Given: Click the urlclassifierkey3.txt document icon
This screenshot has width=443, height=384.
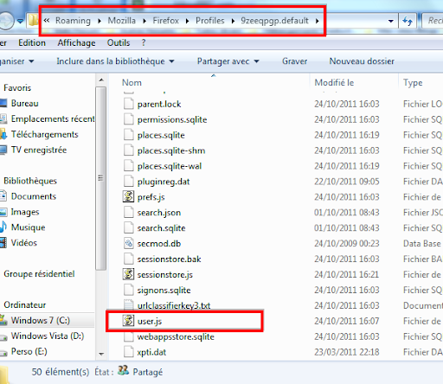Looking at the screenshot, I should [128, 304].
